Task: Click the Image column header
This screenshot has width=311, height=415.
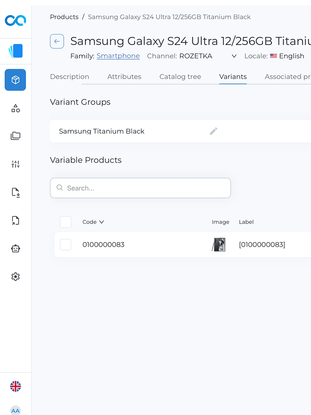Action: pyautogui.click(x=220, y=222)
